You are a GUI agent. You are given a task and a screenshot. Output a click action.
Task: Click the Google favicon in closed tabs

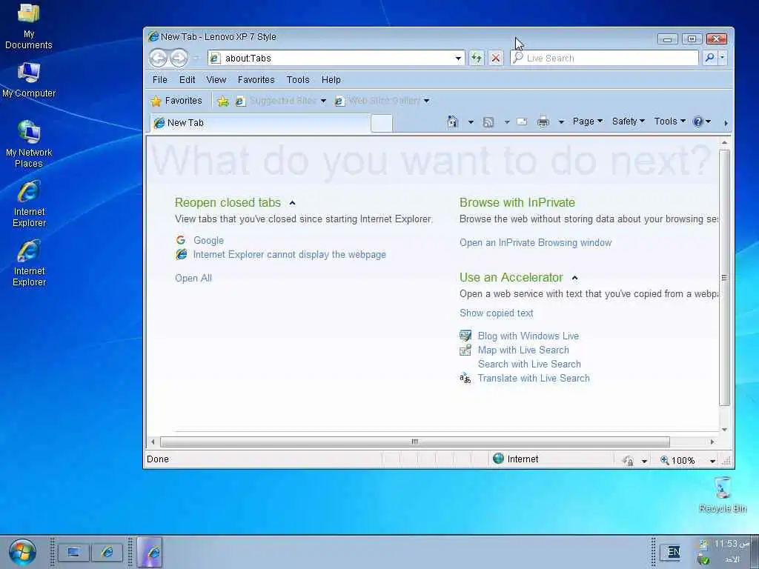(x=181, y=240)
